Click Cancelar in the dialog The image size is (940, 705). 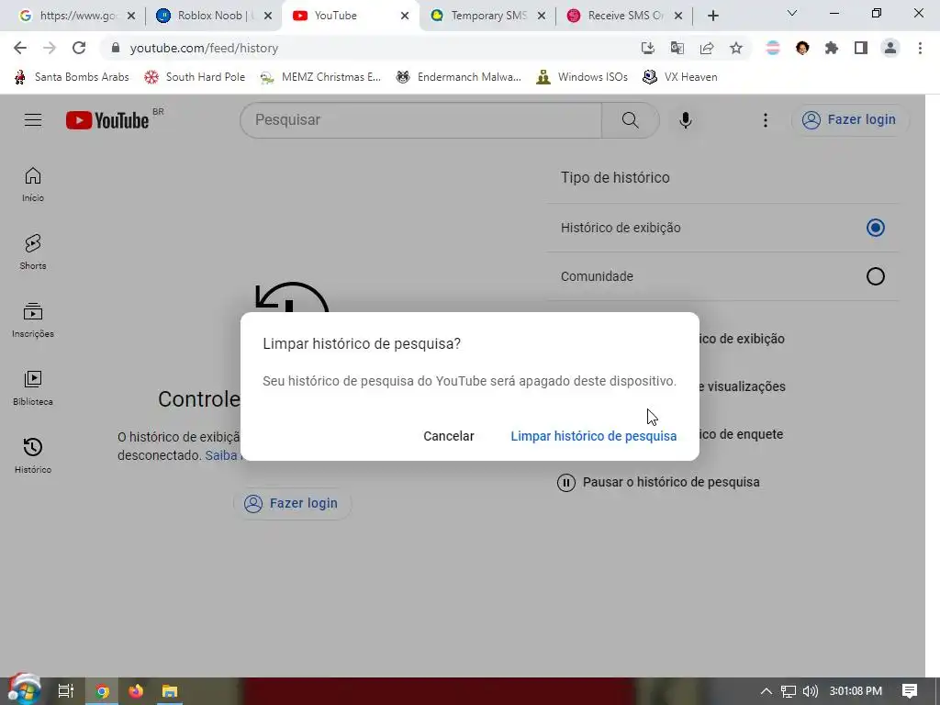click(448, 436)
